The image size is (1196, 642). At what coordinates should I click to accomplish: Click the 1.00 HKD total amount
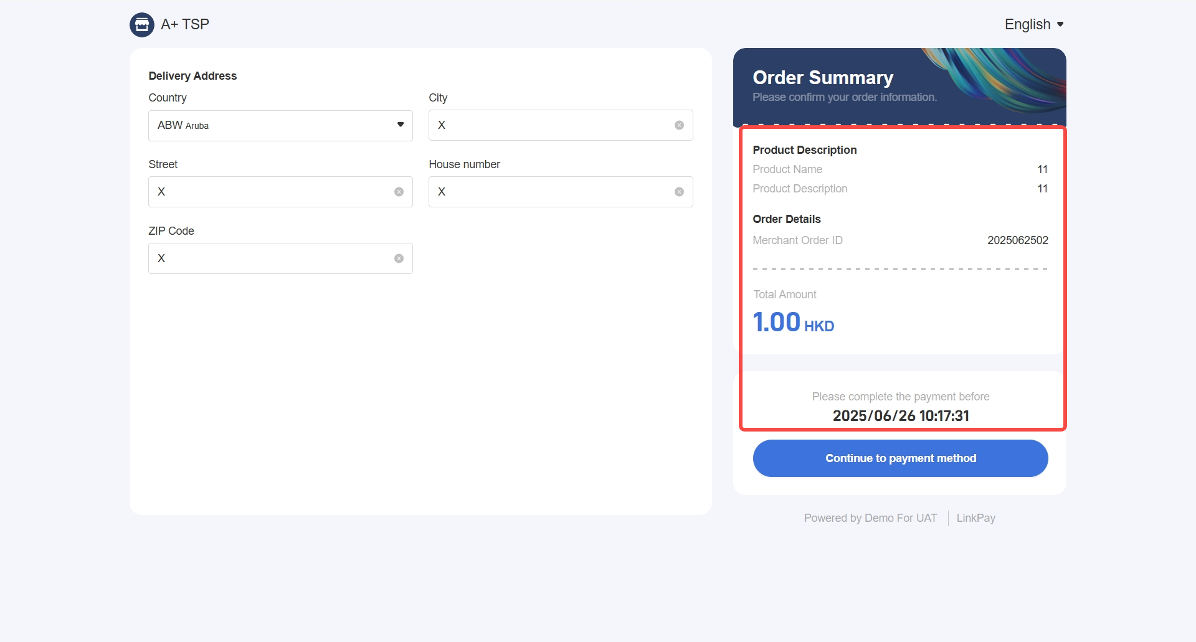tap(793, 323)
